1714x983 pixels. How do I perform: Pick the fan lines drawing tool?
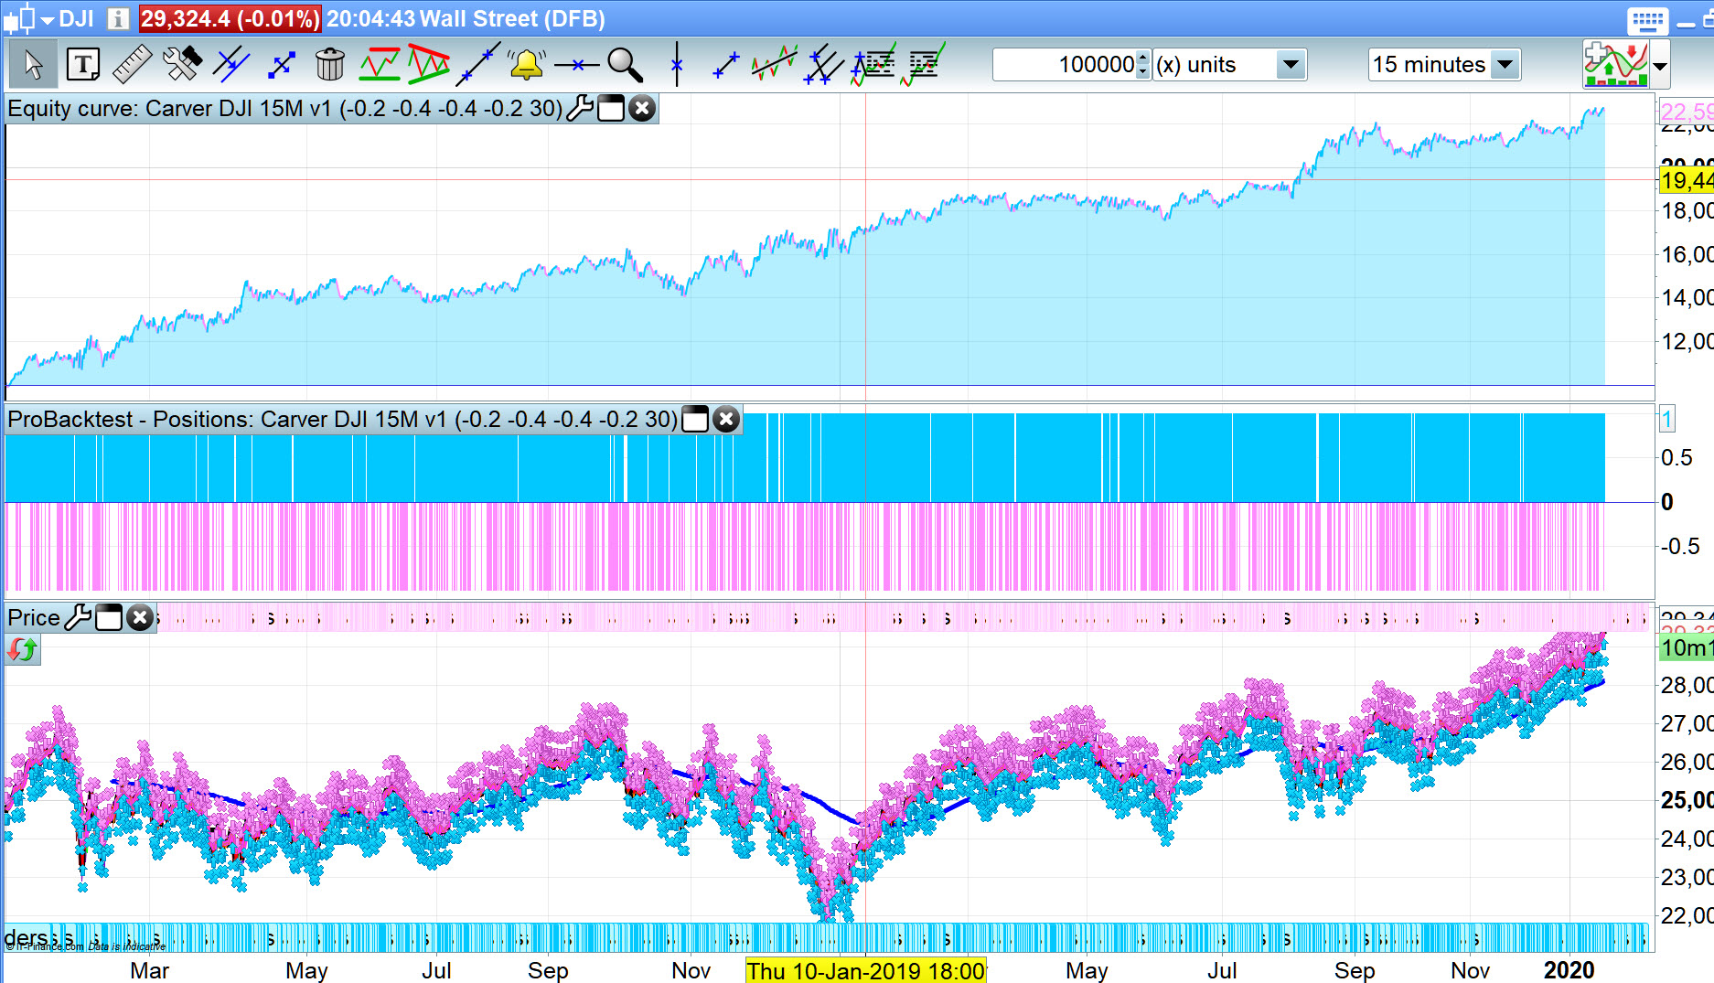(x=824, y=64)
